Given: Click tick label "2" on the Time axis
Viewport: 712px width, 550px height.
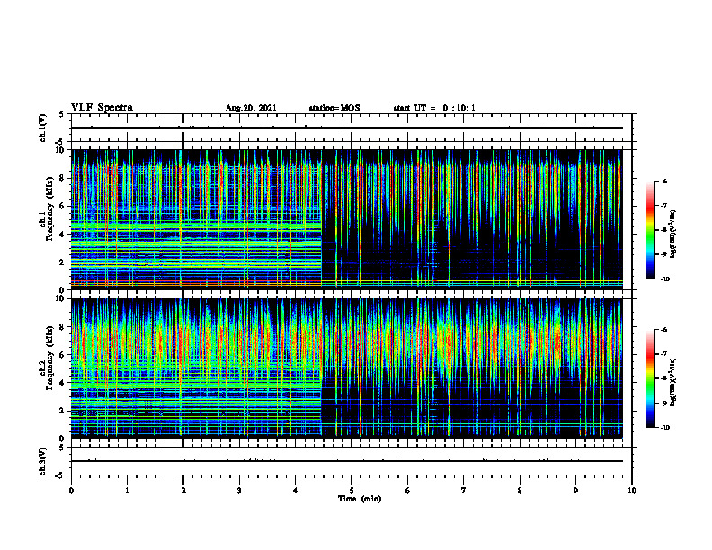Looking at the screenshot, I should coord(183,491).
